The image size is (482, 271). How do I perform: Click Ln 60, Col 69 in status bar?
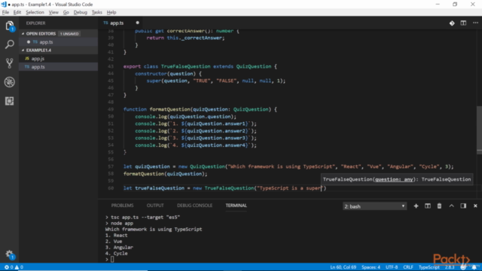pyautogui.click(x=343, y=267)
